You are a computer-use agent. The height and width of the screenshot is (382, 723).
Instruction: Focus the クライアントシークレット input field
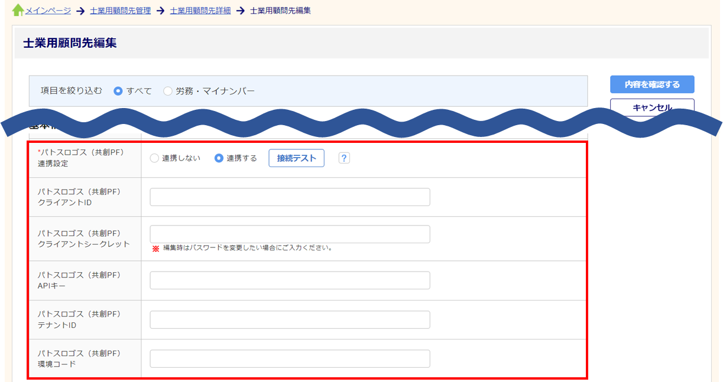tap(290, 234)
